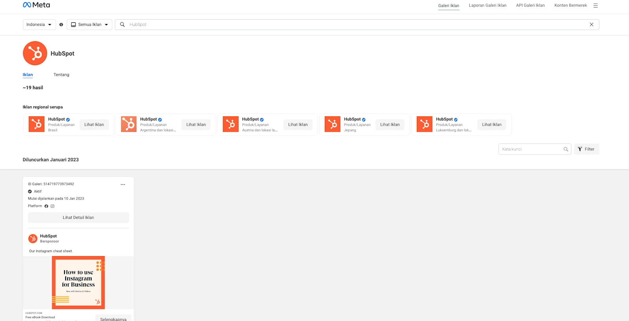Switch to Galeri Iklan menu item
Viewport: 629px width, 321px height.
coord(449,6)
